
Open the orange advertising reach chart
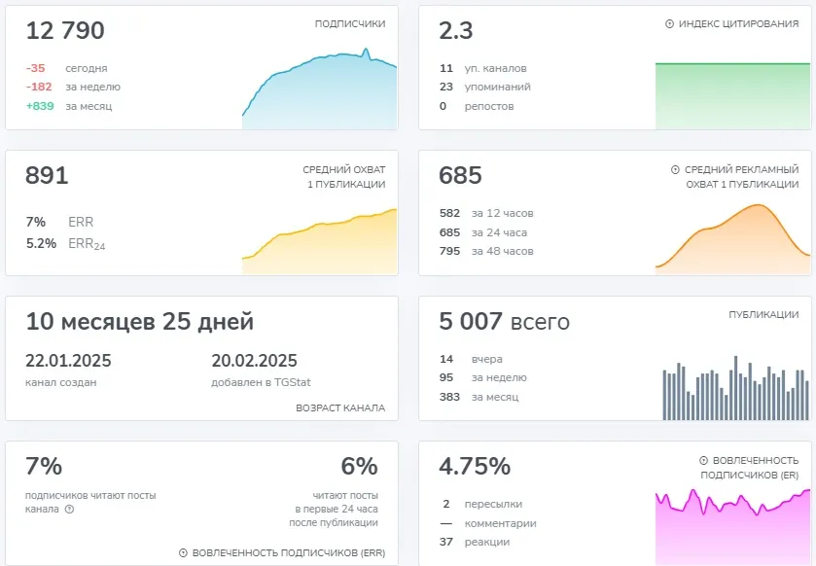click(x=732, y=239)
